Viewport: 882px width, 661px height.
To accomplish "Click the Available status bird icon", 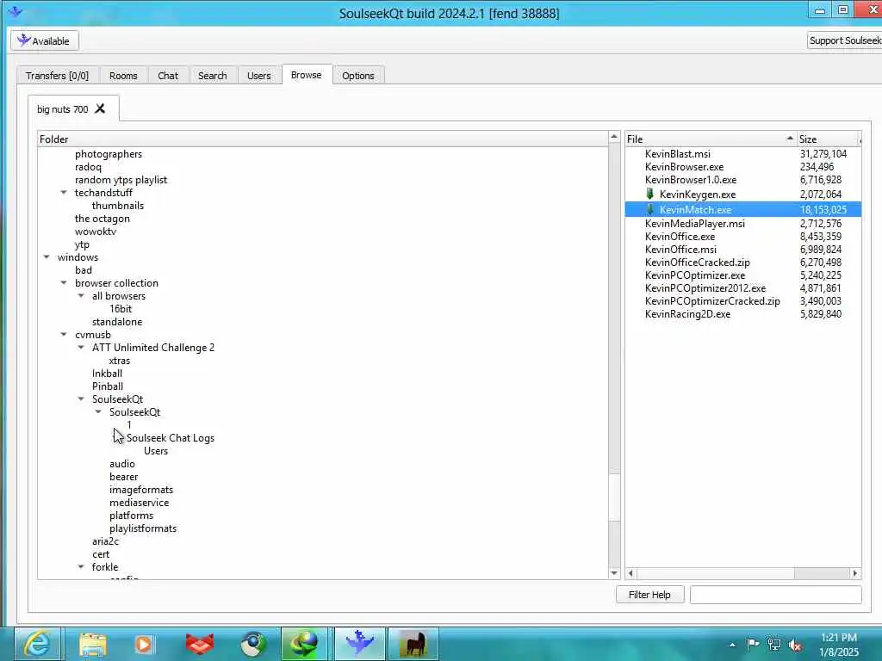I will [x=23, y=40].
